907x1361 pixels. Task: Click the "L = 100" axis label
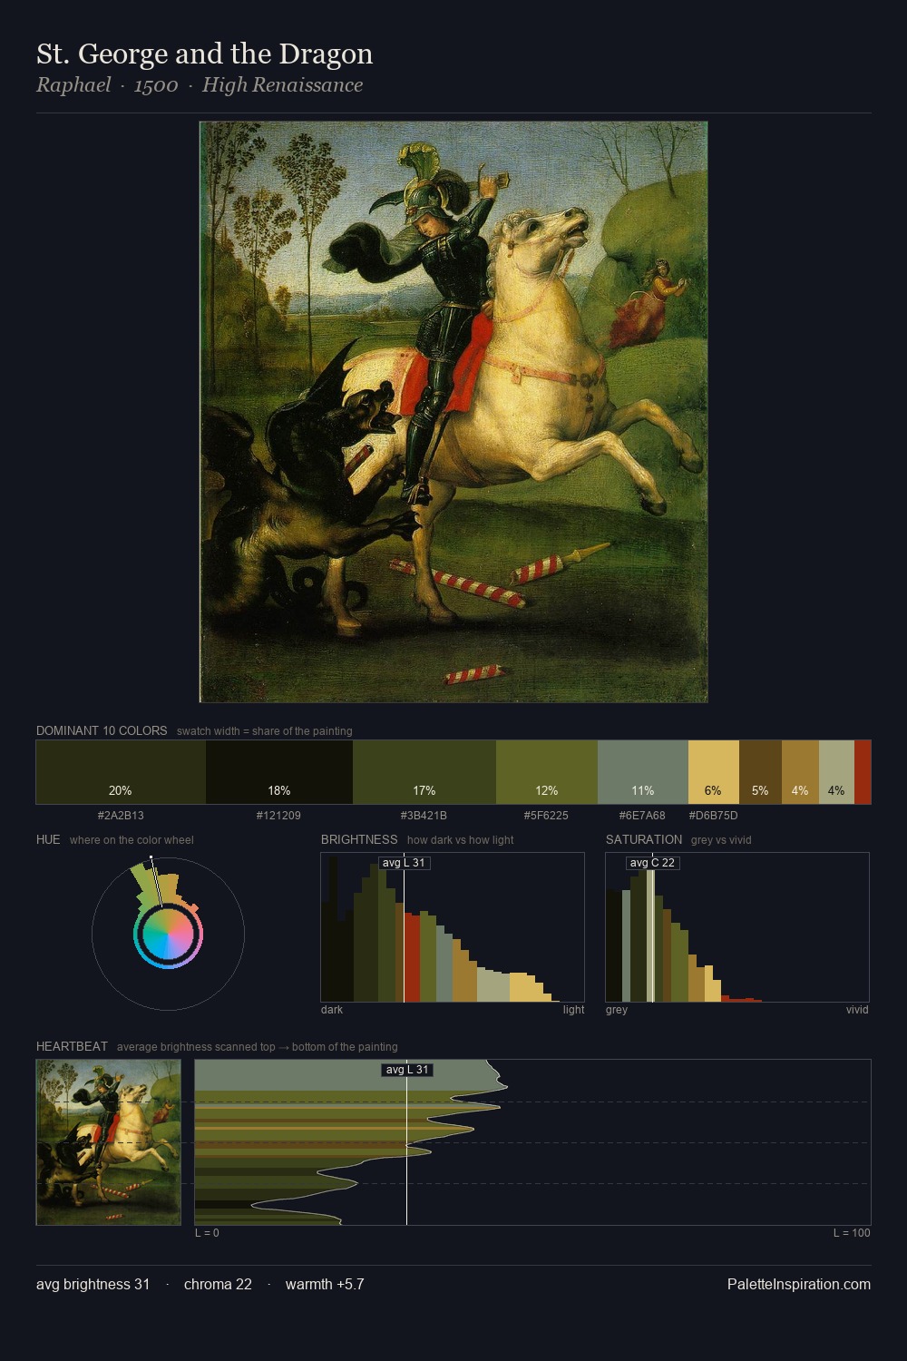click(x=852, y=1233)
